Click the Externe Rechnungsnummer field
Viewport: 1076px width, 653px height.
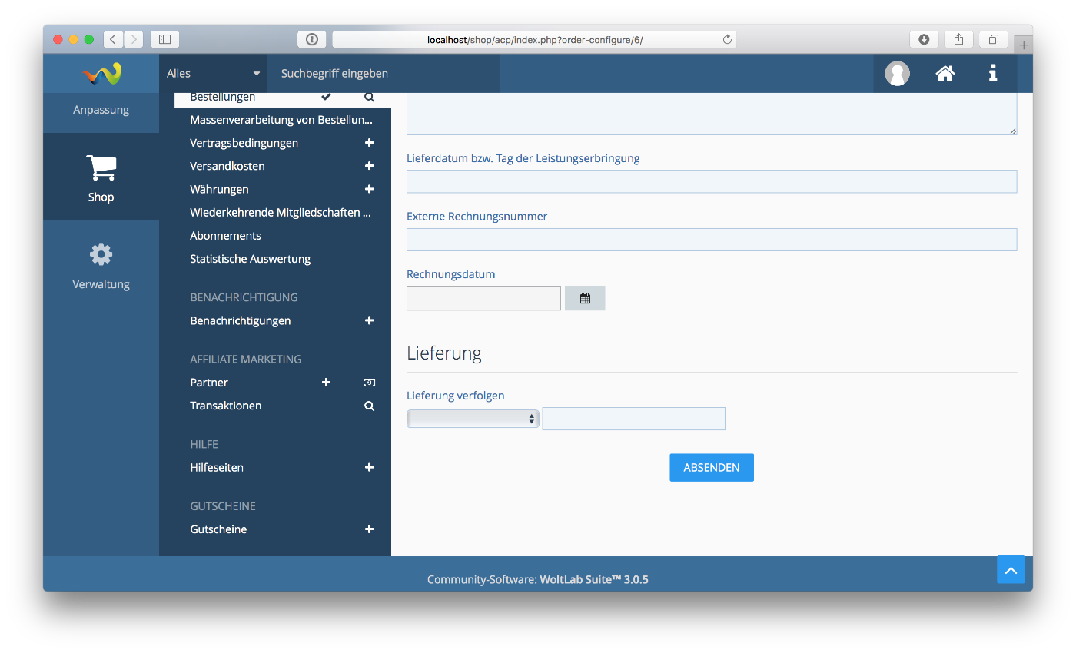click(711, 240)
